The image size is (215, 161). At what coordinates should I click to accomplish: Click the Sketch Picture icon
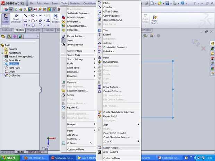click(x=100, y=148)
